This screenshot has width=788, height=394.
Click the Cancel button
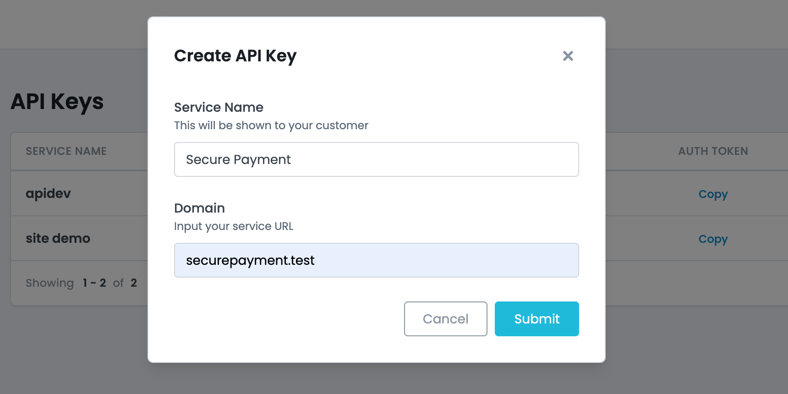click(x=445, y=319)
